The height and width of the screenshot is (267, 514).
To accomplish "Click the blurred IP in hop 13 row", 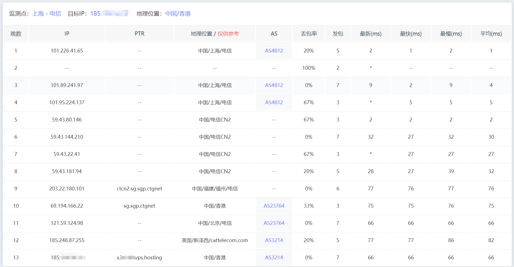I will point(68,257).
